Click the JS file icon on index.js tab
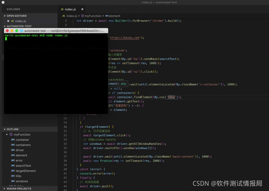The height and width of the screenshot is (191, 269). 62,9
